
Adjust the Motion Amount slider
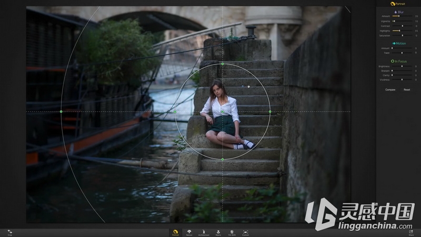pos(402,48)
